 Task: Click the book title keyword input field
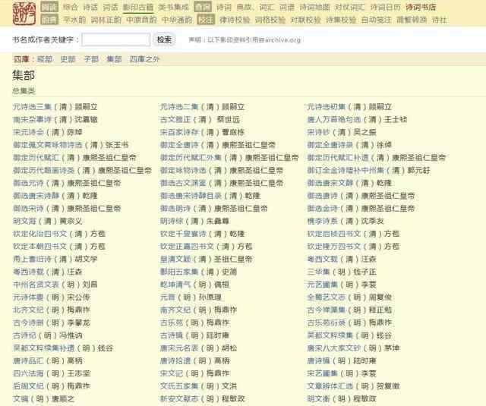click(115, 39)
